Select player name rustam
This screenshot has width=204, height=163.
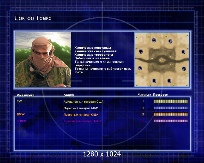click(x=21, y=121)
